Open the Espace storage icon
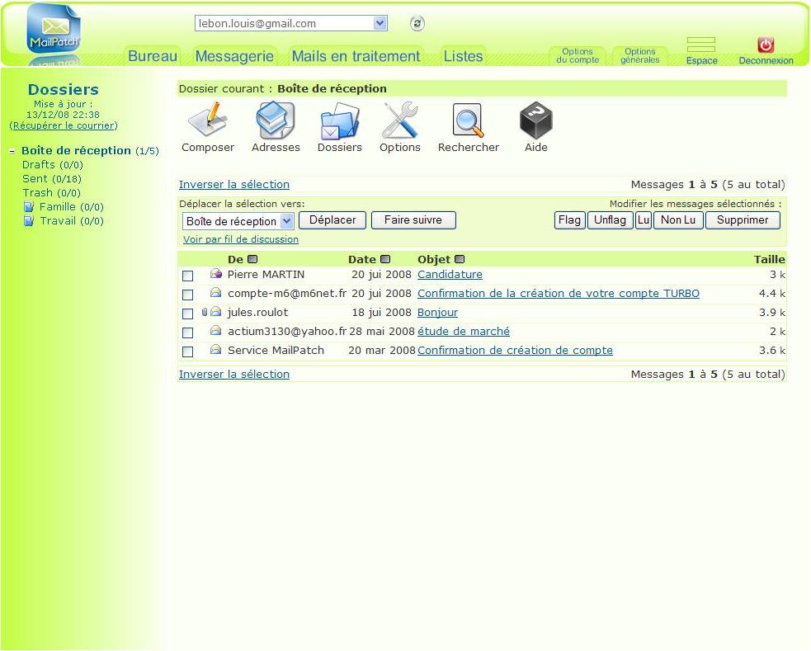 [701, 45]
